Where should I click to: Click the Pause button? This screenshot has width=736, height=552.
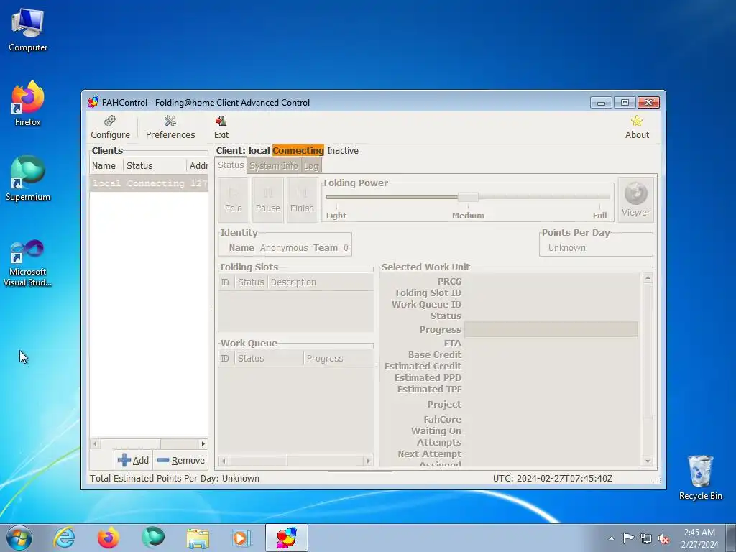coord(267,200)
